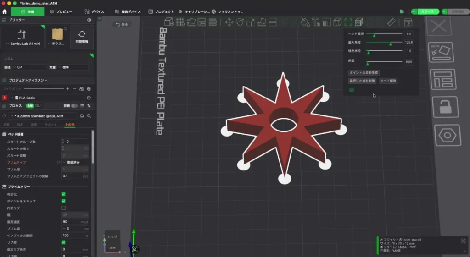Open the ブリムタイプ 塗装済み dropdown
The width and height of the screenshot is (470, 257).
pos(75,162)
